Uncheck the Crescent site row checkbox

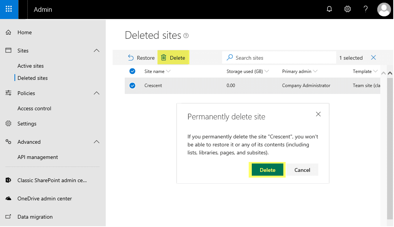132,86
